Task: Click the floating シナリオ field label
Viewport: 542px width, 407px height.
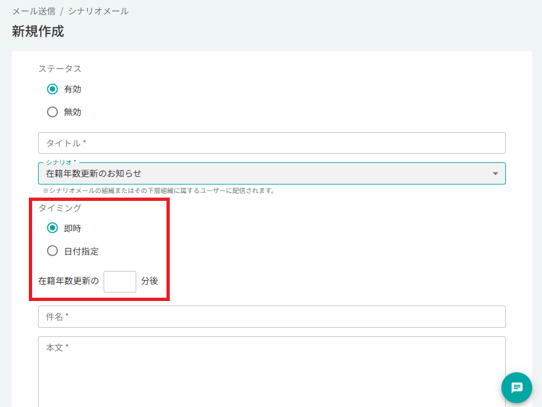Action: (x=61, y=162)
